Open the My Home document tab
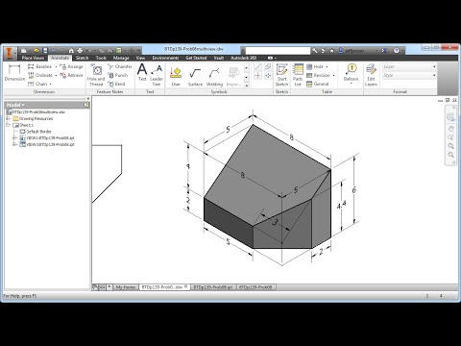461x346 pixels. coord(126,287)
